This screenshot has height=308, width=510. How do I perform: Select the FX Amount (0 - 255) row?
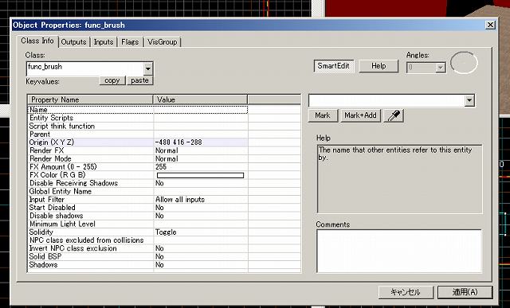point(138,167)
